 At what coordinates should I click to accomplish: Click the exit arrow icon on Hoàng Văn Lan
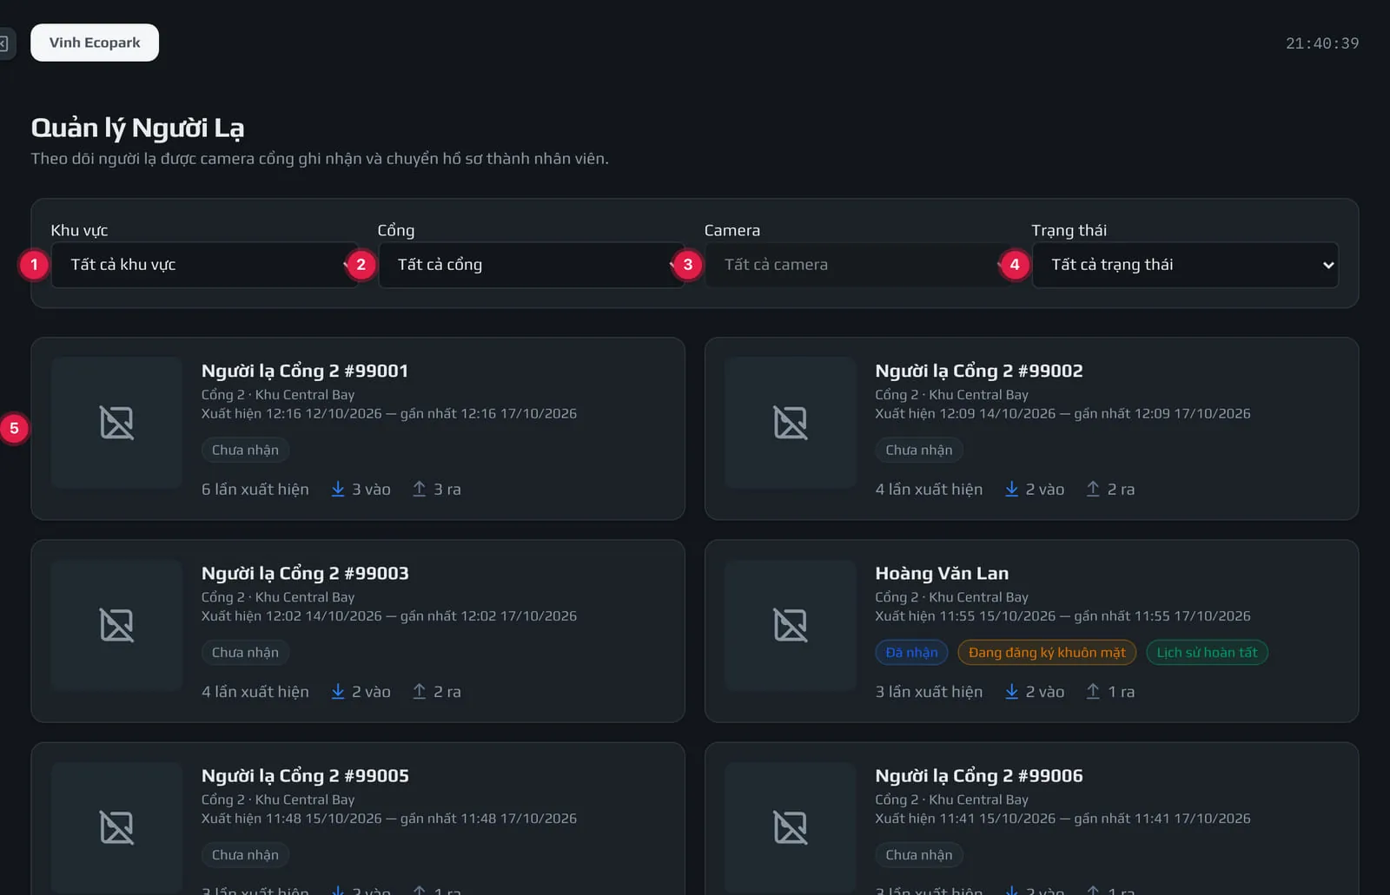click(x=1093, y=691)
